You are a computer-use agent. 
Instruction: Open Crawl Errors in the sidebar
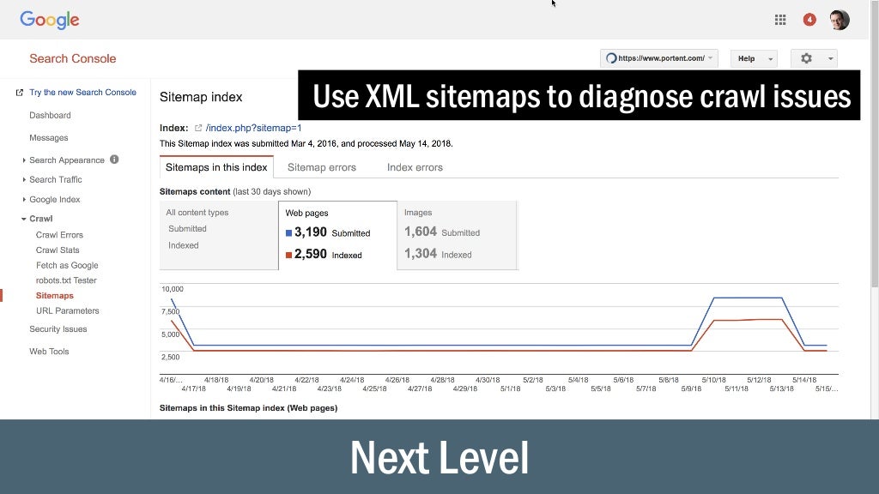59,235
